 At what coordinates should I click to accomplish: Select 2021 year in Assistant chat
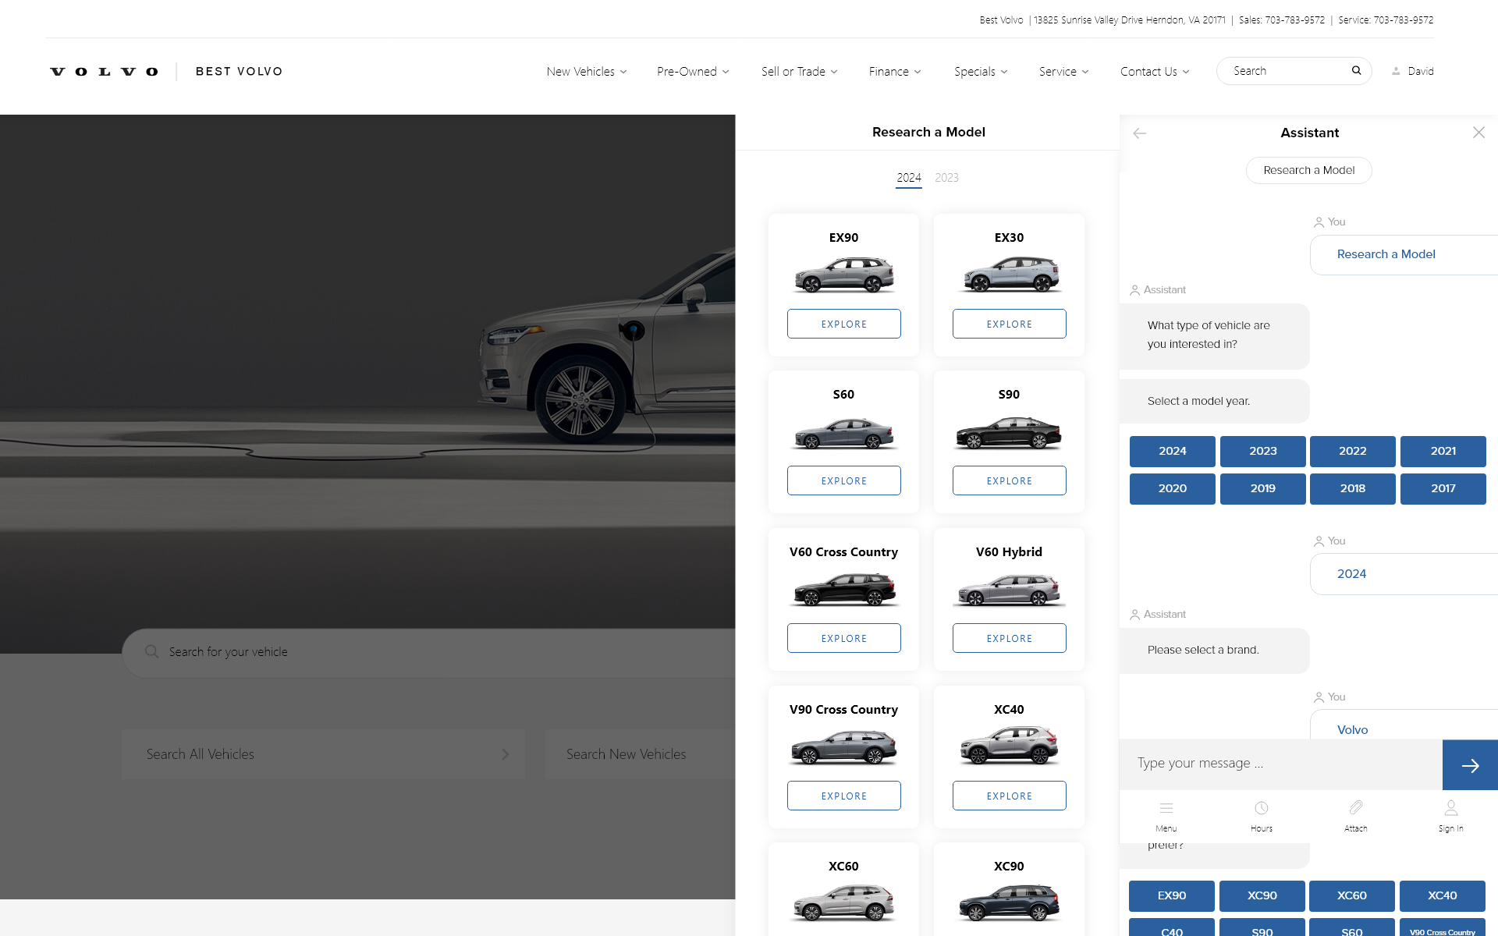tap(1443, 451)
